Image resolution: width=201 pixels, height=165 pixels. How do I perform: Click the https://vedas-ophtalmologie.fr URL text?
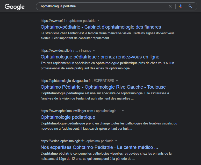pyautogui.click(x=62, y=141)
